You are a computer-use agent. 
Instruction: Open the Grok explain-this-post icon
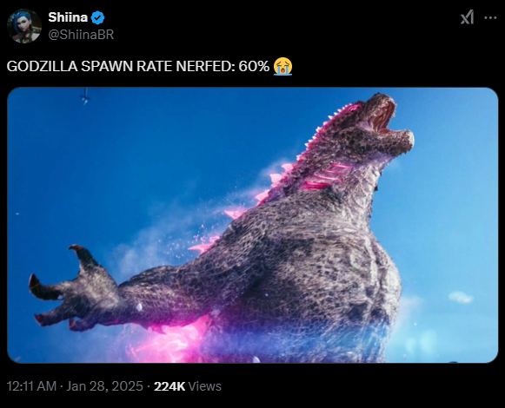467,17
